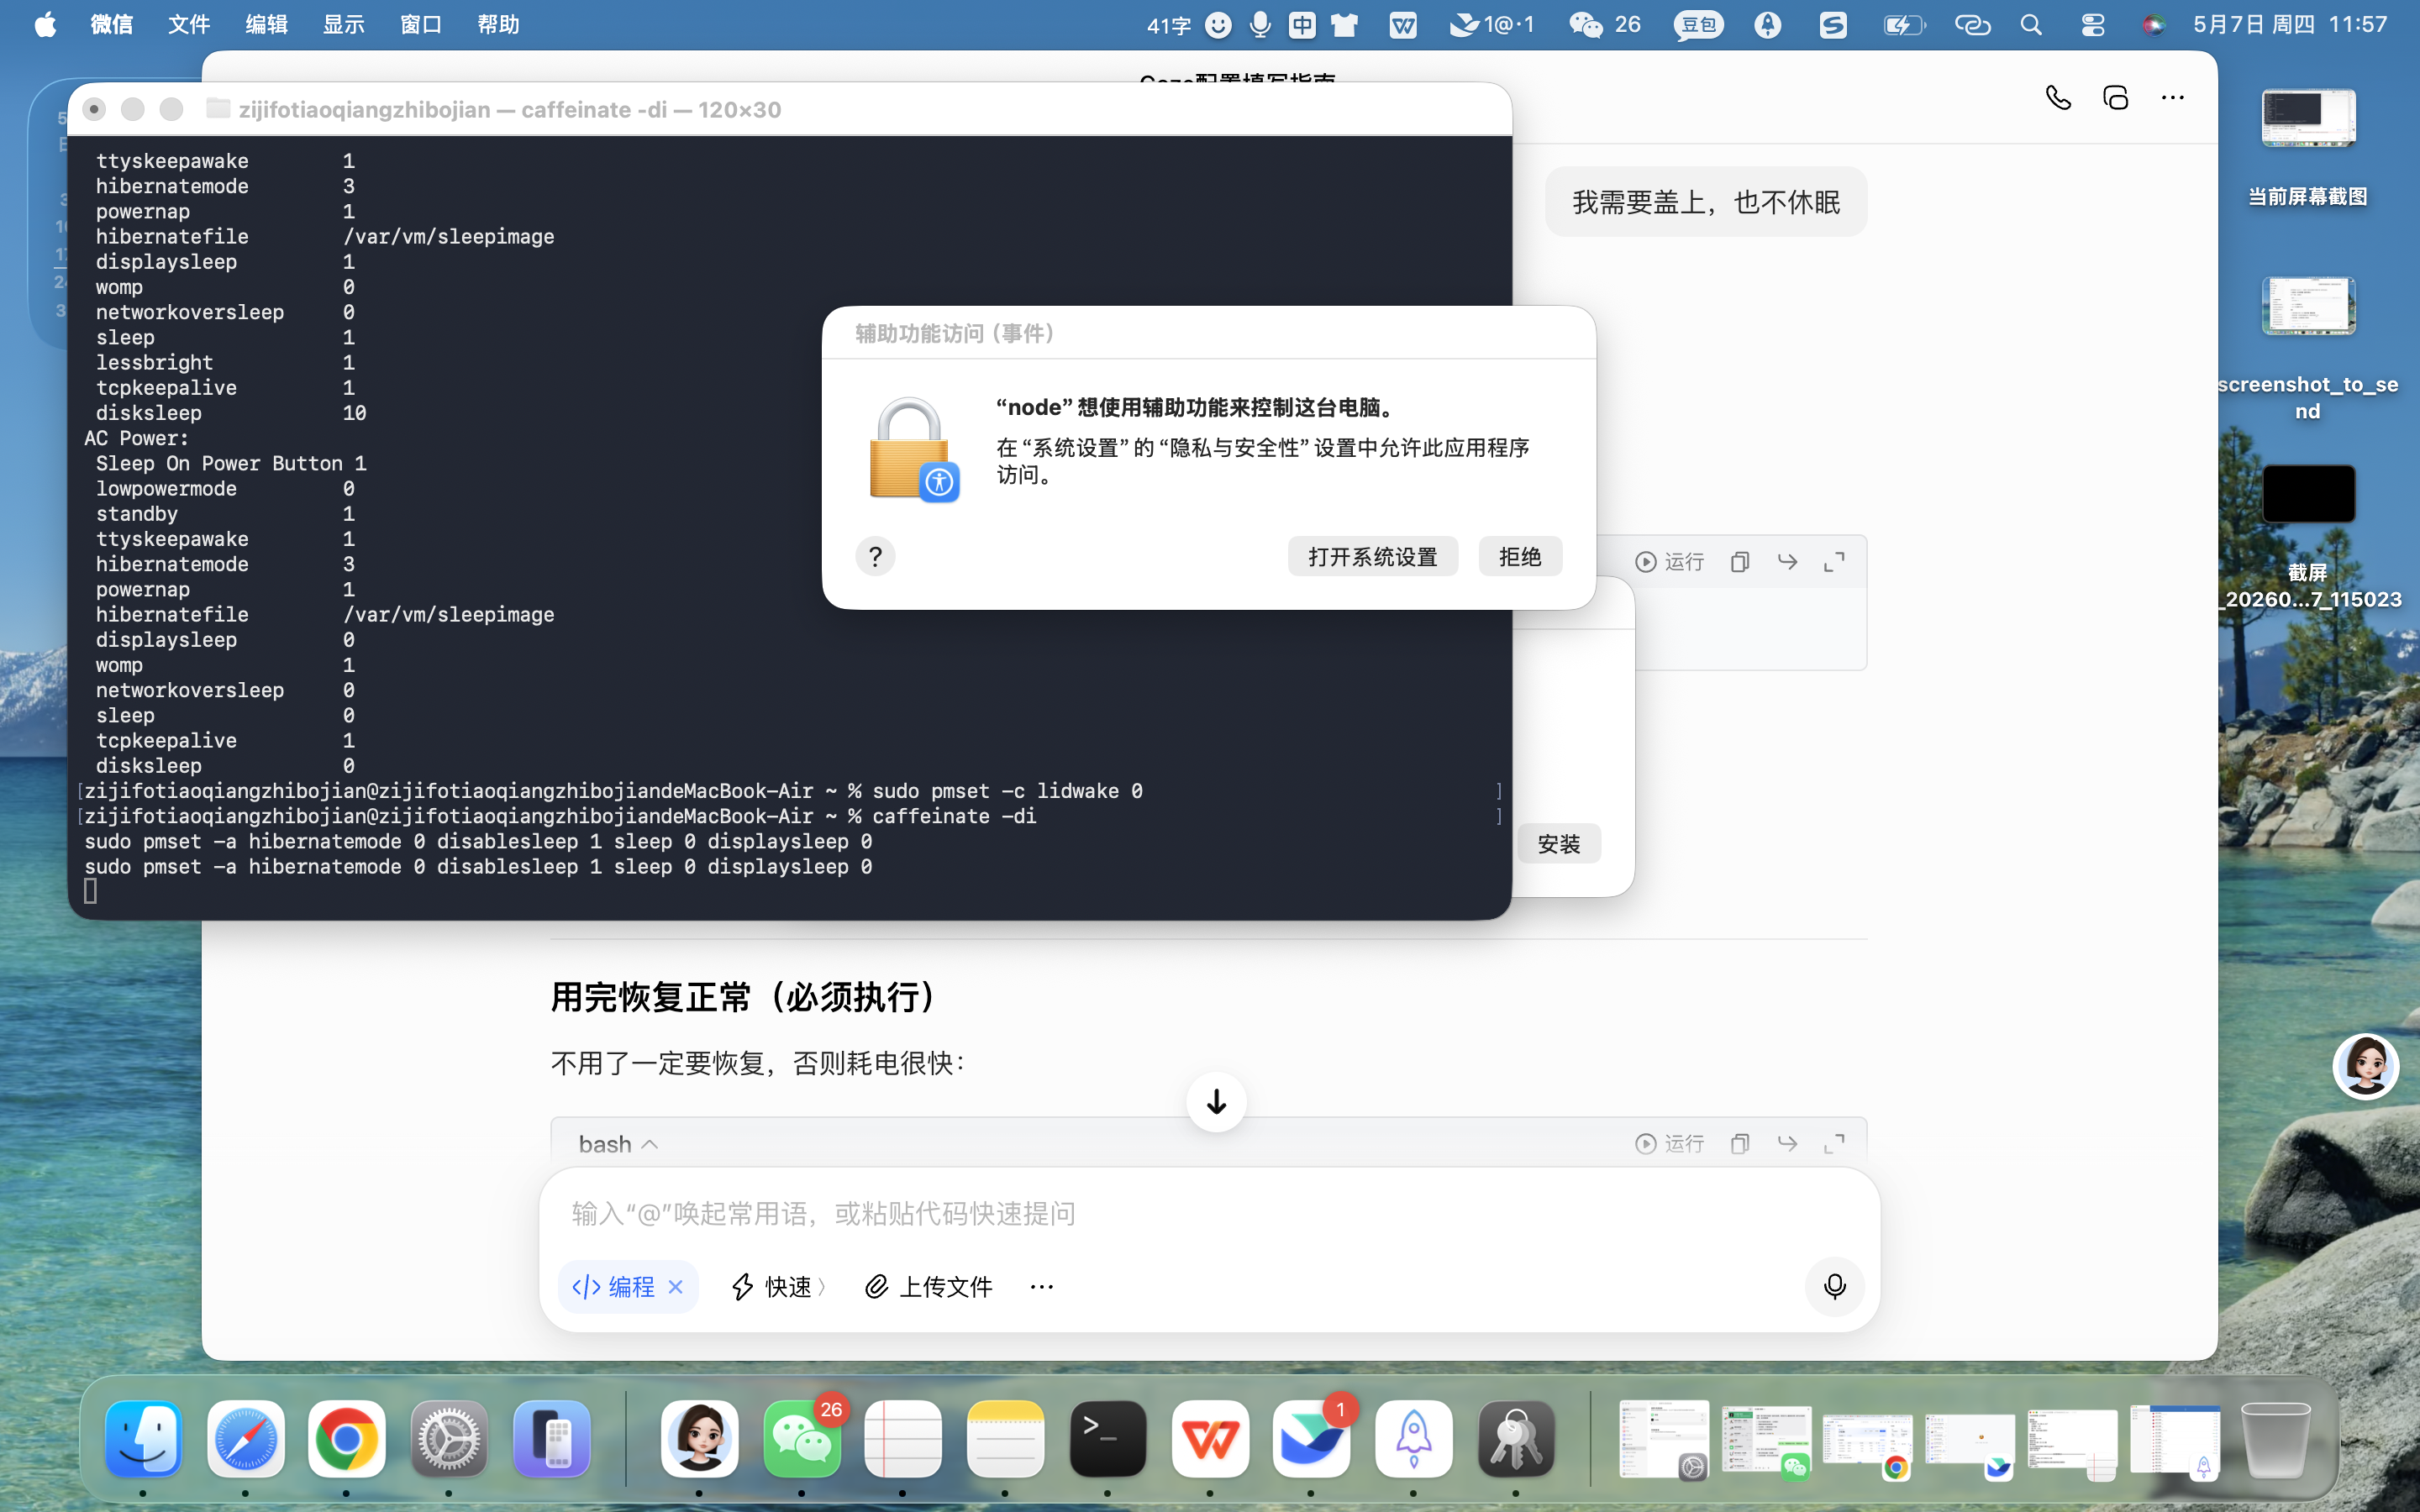Click the terminal row "Sleep On Power Button 1"
This screenshot has width=2420, height=1512.
[x=231, y=463]
